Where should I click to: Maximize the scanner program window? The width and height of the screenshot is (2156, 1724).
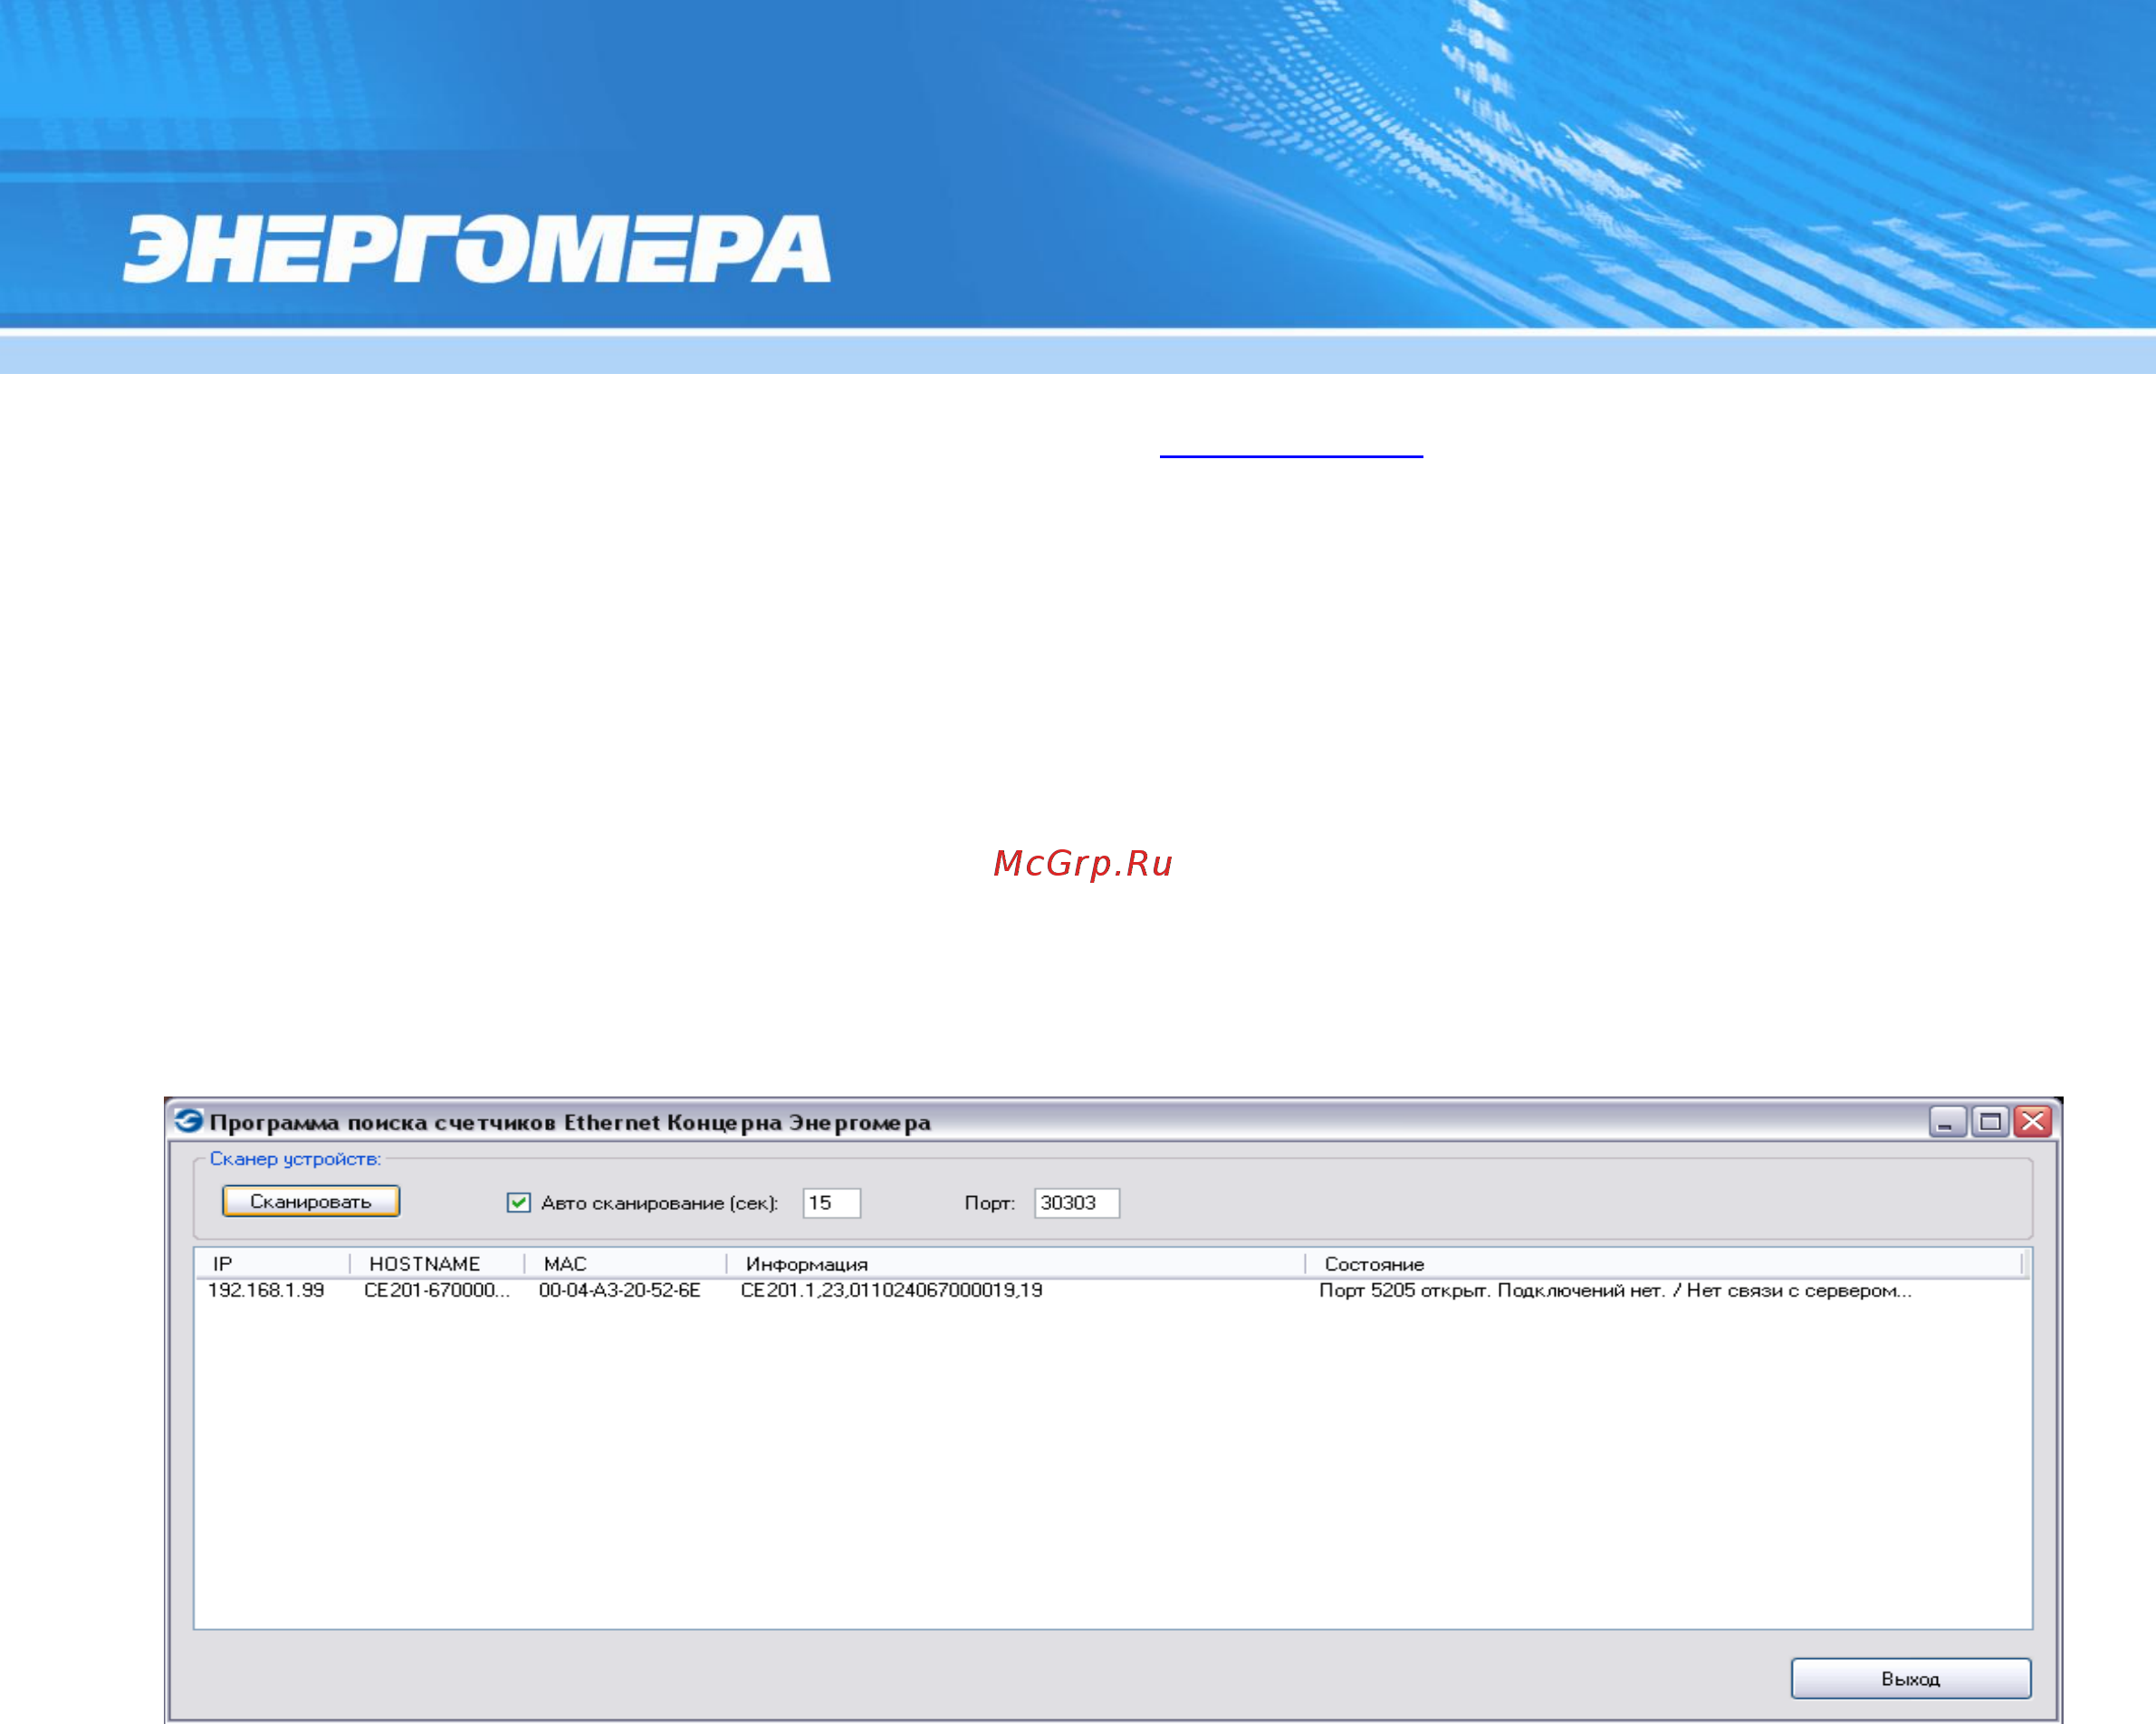coord(1989,1121)
